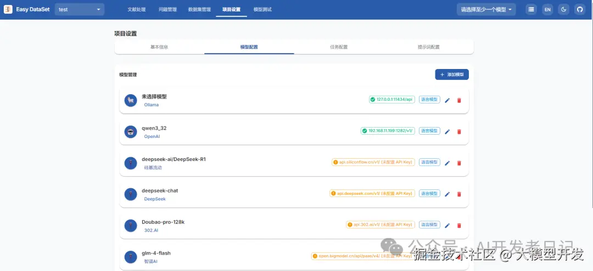Click 语言模型 tag on Ollama row
Image resolution: width=593 pixels, height=271 pixels.
tap(429, 100)
